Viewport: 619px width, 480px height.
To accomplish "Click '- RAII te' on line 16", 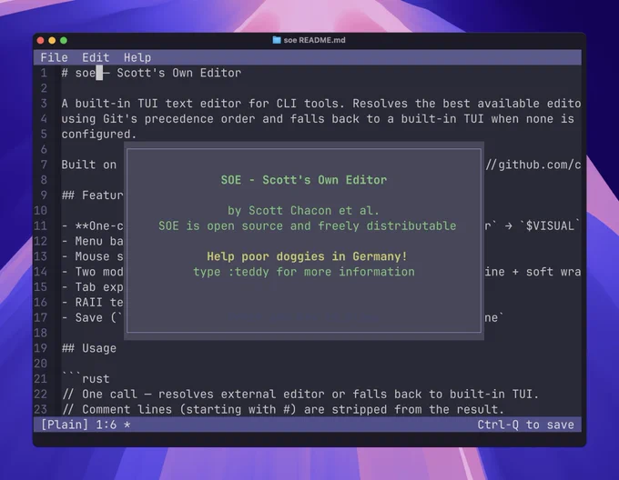I will [92, 302].
